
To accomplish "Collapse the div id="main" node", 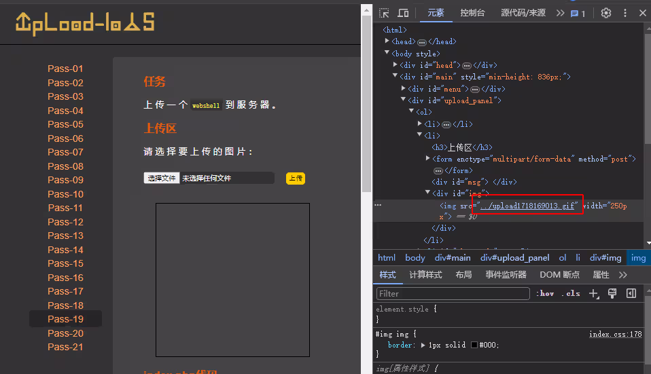I will click(395, 76).
